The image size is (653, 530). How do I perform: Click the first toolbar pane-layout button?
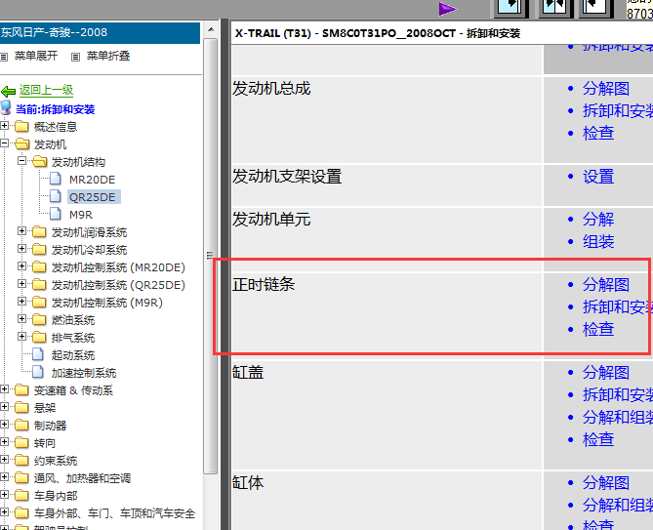click(510, 9)
